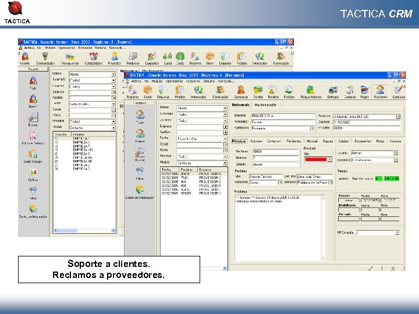
Task: Expand Estado dropdown in Soporte window filter
Action: (113, 74)
